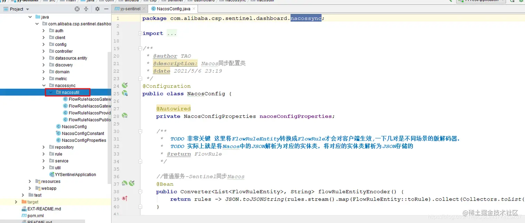Viewport: 525px width, 223px height.
Task: Click the resources folder icon
Action: click(38, 182)
